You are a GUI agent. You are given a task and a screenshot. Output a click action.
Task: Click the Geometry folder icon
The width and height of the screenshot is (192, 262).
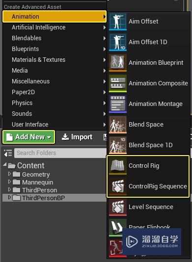[x=16, y=174]
